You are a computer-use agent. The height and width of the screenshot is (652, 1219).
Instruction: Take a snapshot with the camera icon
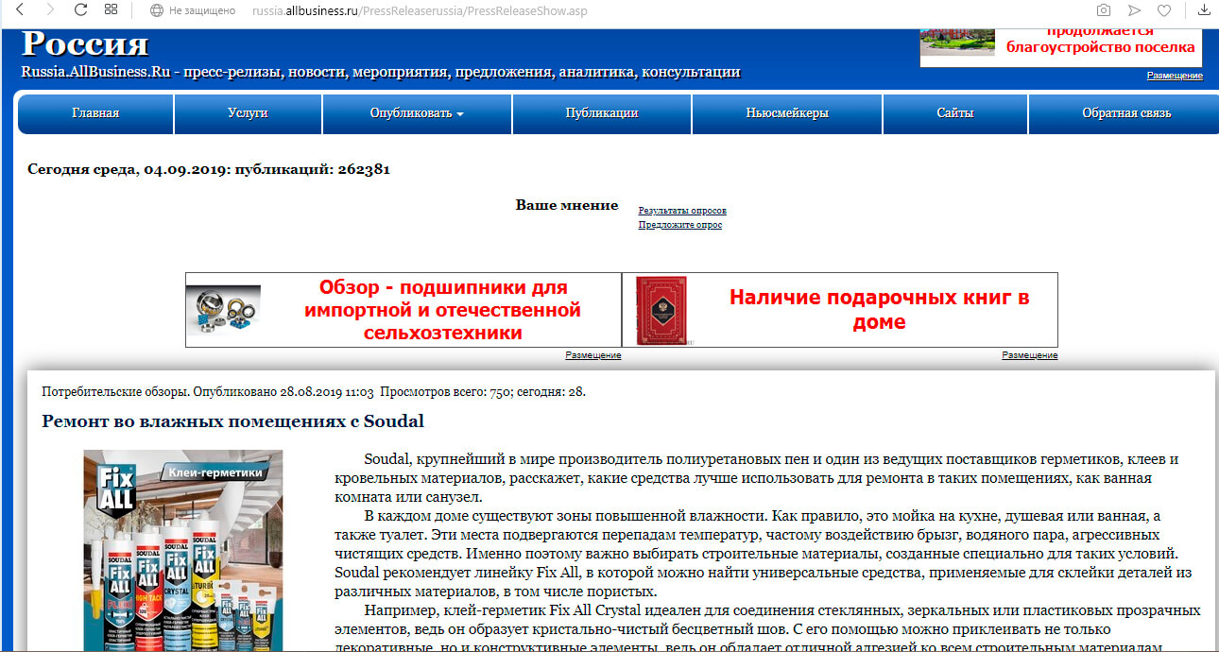point(1103,10)
